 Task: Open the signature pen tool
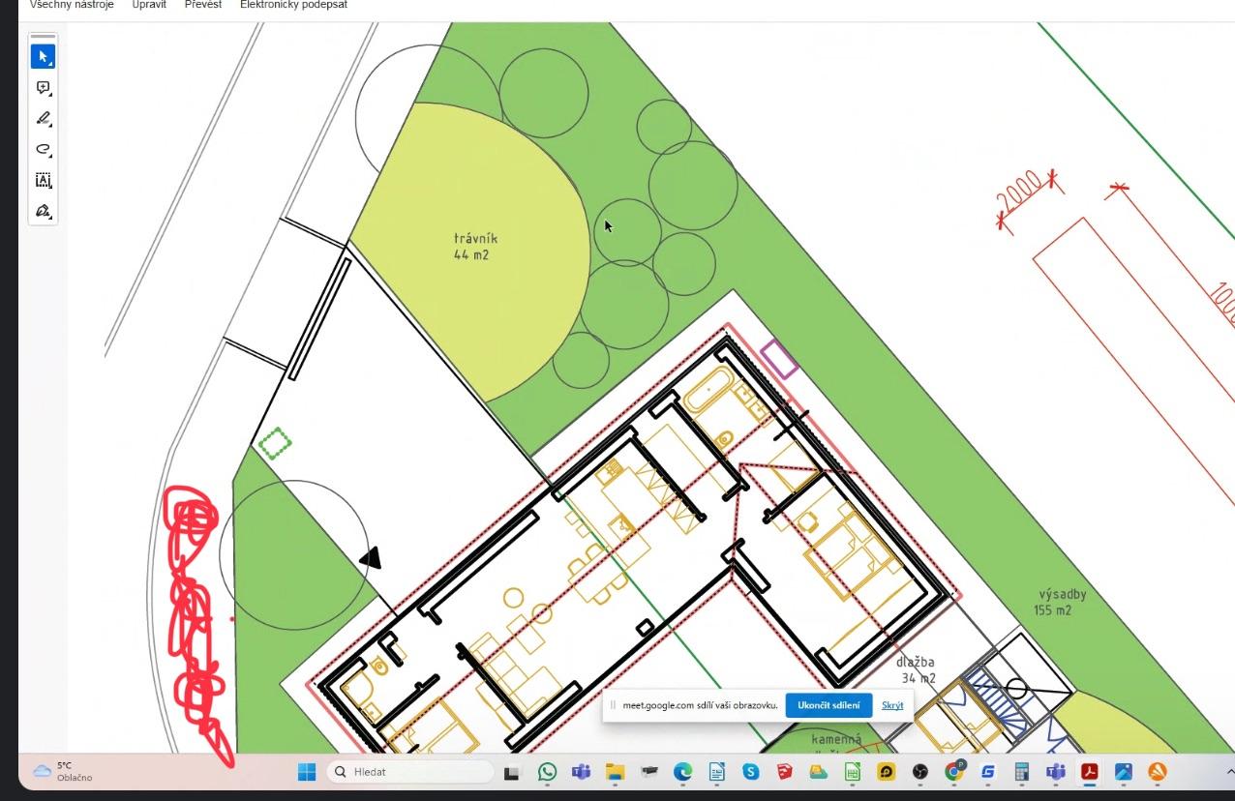pyautogui.click(x=43, y=211)
